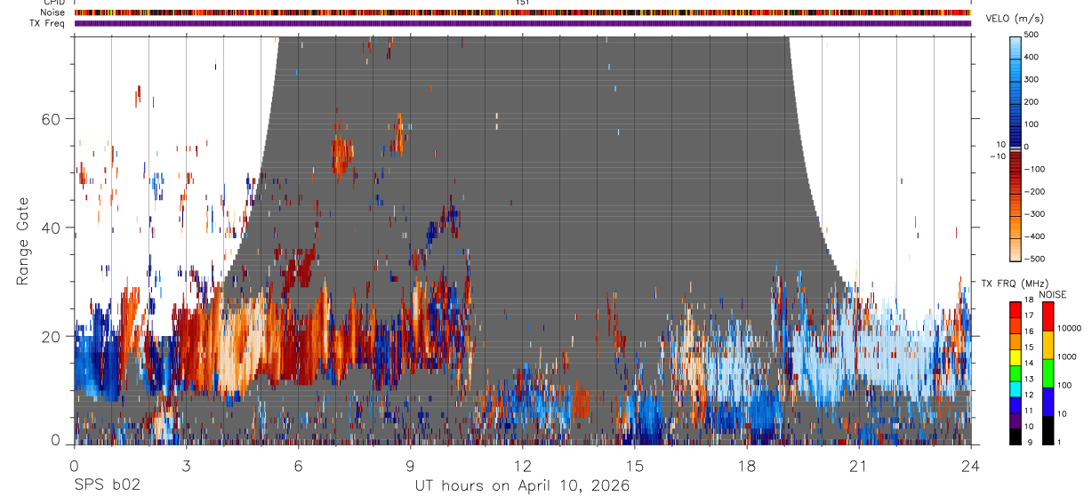Screen dimensions: 1092x504
Task: Click the TX FRQ (MHz) legend title
Action: [x=1014, y=284]
